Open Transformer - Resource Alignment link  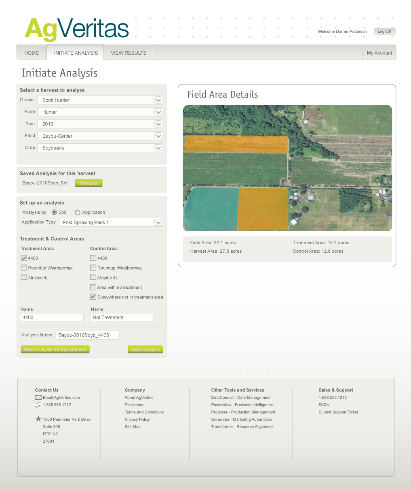click(242, 427)
